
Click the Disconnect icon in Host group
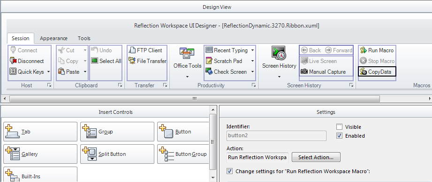click(x=13, y=61)
